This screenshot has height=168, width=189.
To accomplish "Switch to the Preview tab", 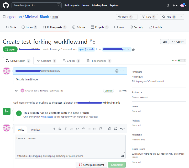I will point(35,130).
